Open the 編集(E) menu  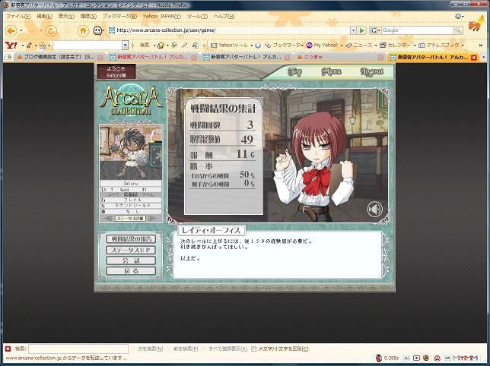pos(44,16)
